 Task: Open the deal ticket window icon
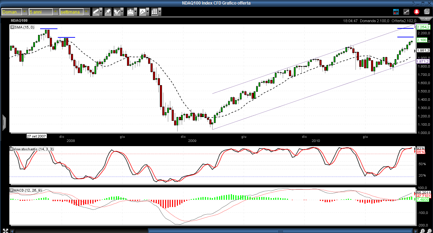[396, 12]
